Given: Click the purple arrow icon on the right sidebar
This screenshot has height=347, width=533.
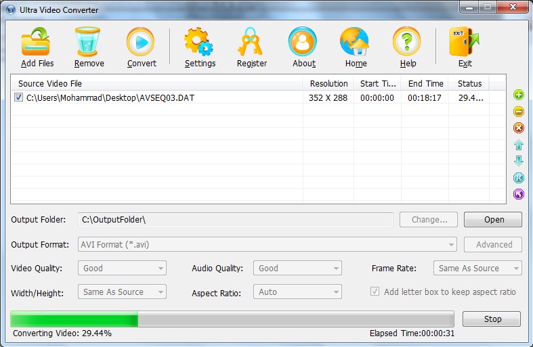Looking at the screenshot, I should 518,194.
